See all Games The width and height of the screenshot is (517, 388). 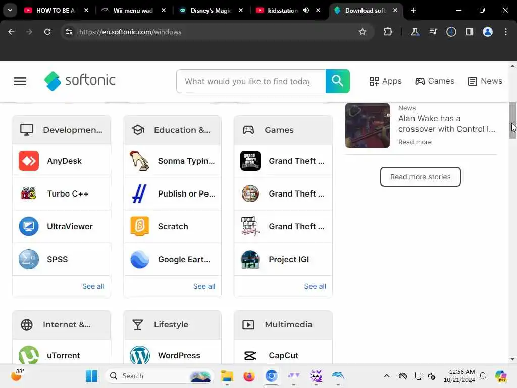point(315,286)
